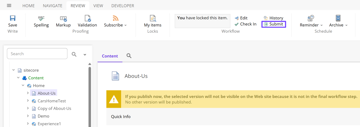Click the Quick Info section header

pyautogui.click(x=121, y=117)
